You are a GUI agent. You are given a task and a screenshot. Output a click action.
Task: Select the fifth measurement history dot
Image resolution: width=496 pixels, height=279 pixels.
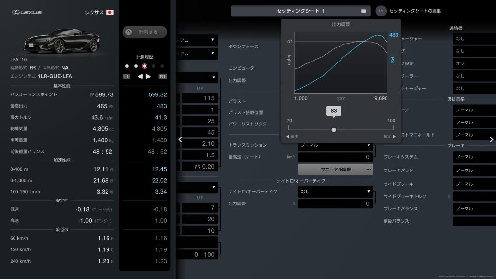click(x=162, y=66)
